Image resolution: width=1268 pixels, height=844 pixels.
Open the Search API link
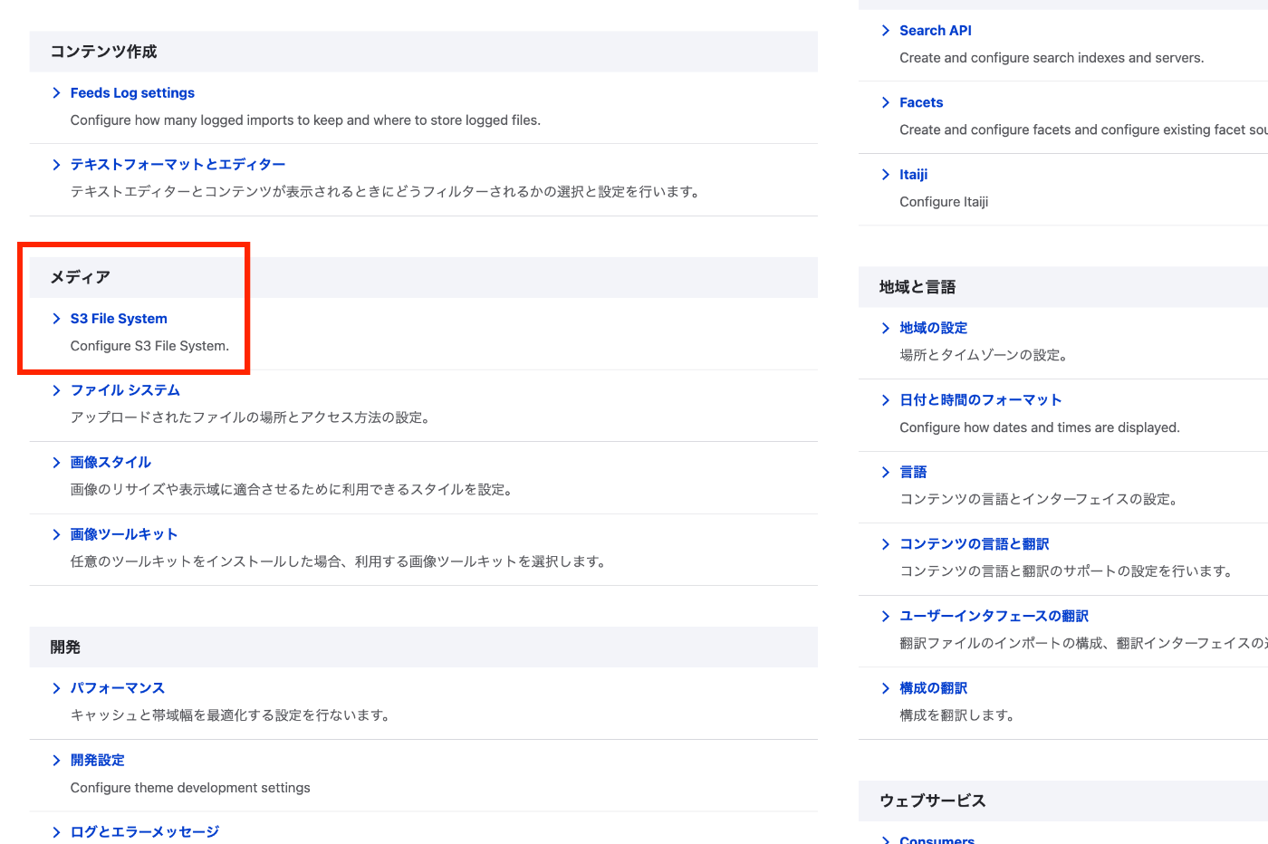click(x=936, y=30)
